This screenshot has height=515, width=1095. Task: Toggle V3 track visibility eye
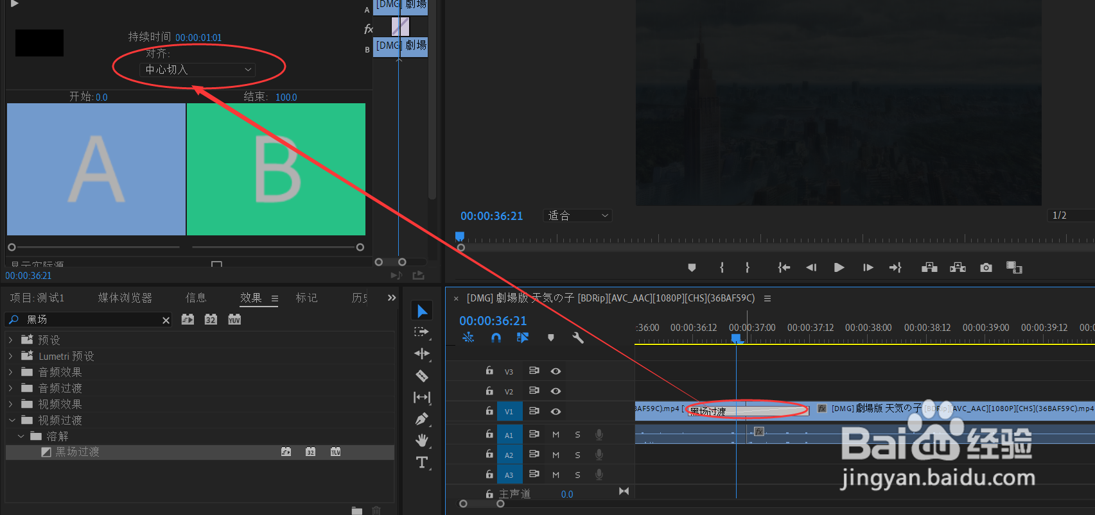[x=556, y=371]
